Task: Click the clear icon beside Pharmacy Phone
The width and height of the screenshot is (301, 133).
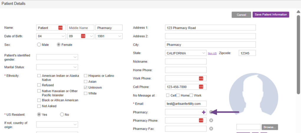Action: pyautogui.click(x=211, y=120)
